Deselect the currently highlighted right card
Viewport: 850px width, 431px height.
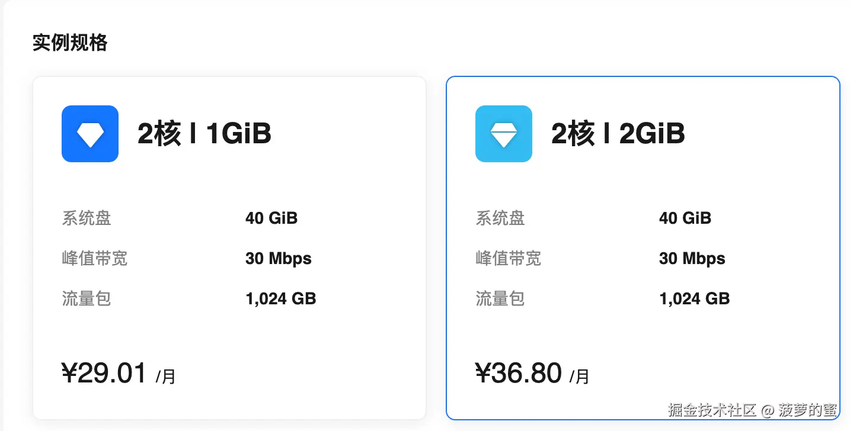coord(643,249)
